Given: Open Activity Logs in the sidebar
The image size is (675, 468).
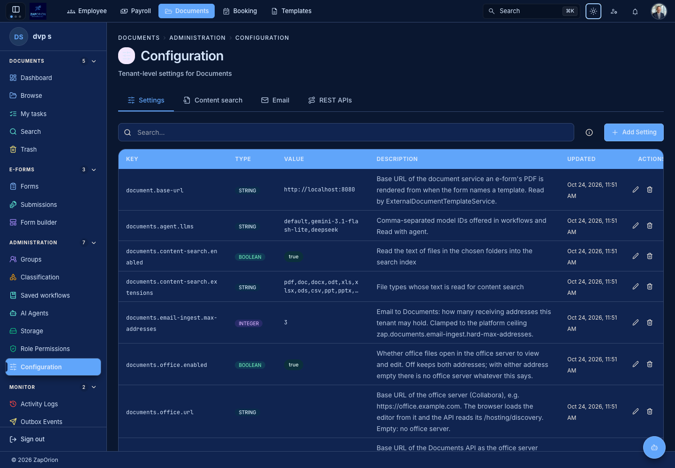Looking at the screenshot, I should tap(53, 404).
